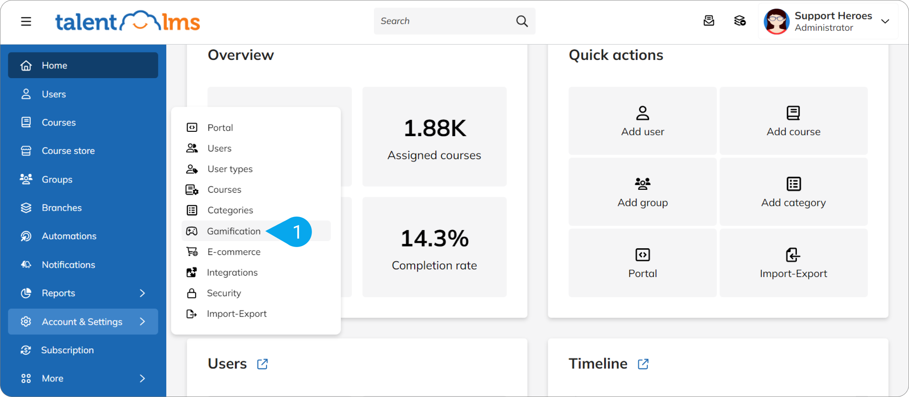The width and height of the screenshot is (909, 397).
Task: Open Courses in the sidebar
Action: [x=83, y=122]
